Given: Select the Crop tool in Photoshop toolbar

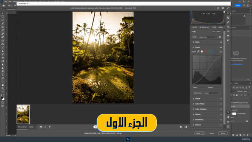Looking at the screenshot, I should coord(3,27).
